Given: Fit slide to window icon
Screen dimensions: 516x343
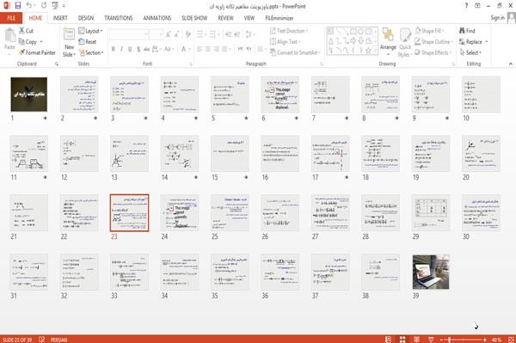Looking at the screenshot, I should (x=511, y=340).
